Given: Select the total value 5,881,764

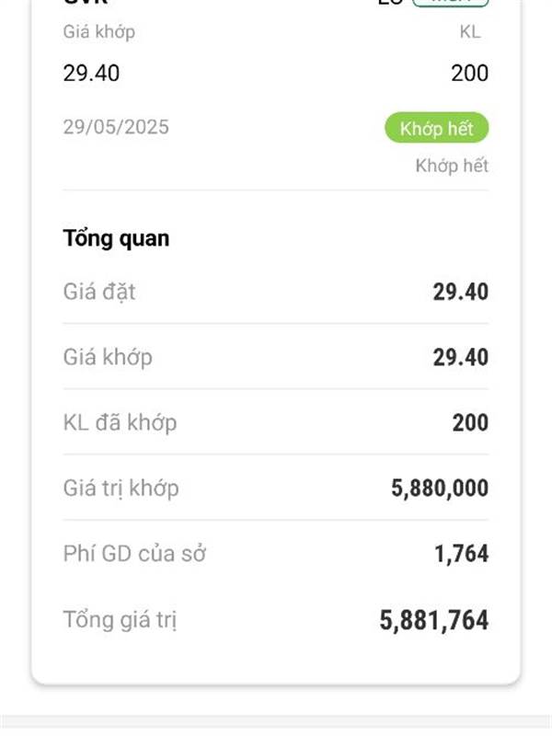Looking at the screenshot, I should pyautogui.click(x=433, y=620).
